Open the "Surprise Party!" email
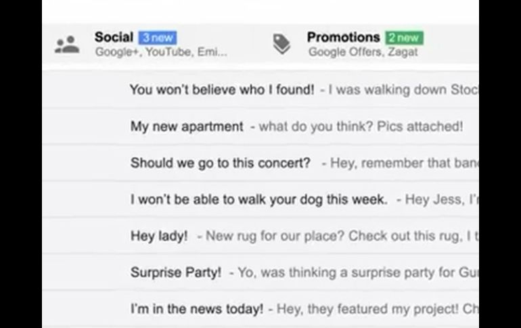This screenshot has height=328, width=521. coord(176,273)
